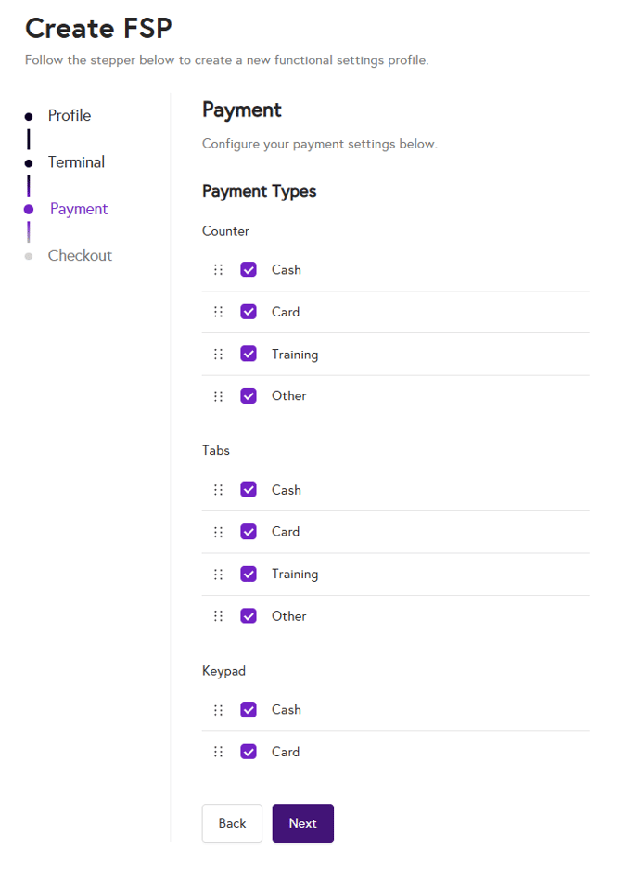The width and height of the screenshot is (638, 878).
Task: Uncheck Cash under Counter payment types
Action: [x=249, y=270]
